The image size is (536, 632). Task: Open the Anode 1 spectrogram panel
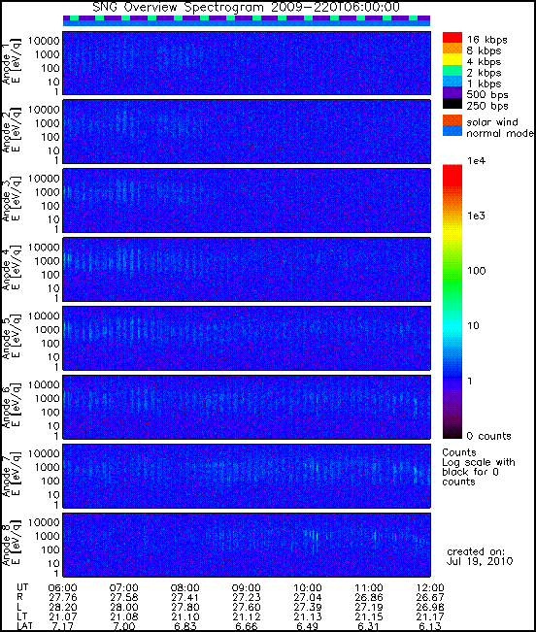pos(247,63)
